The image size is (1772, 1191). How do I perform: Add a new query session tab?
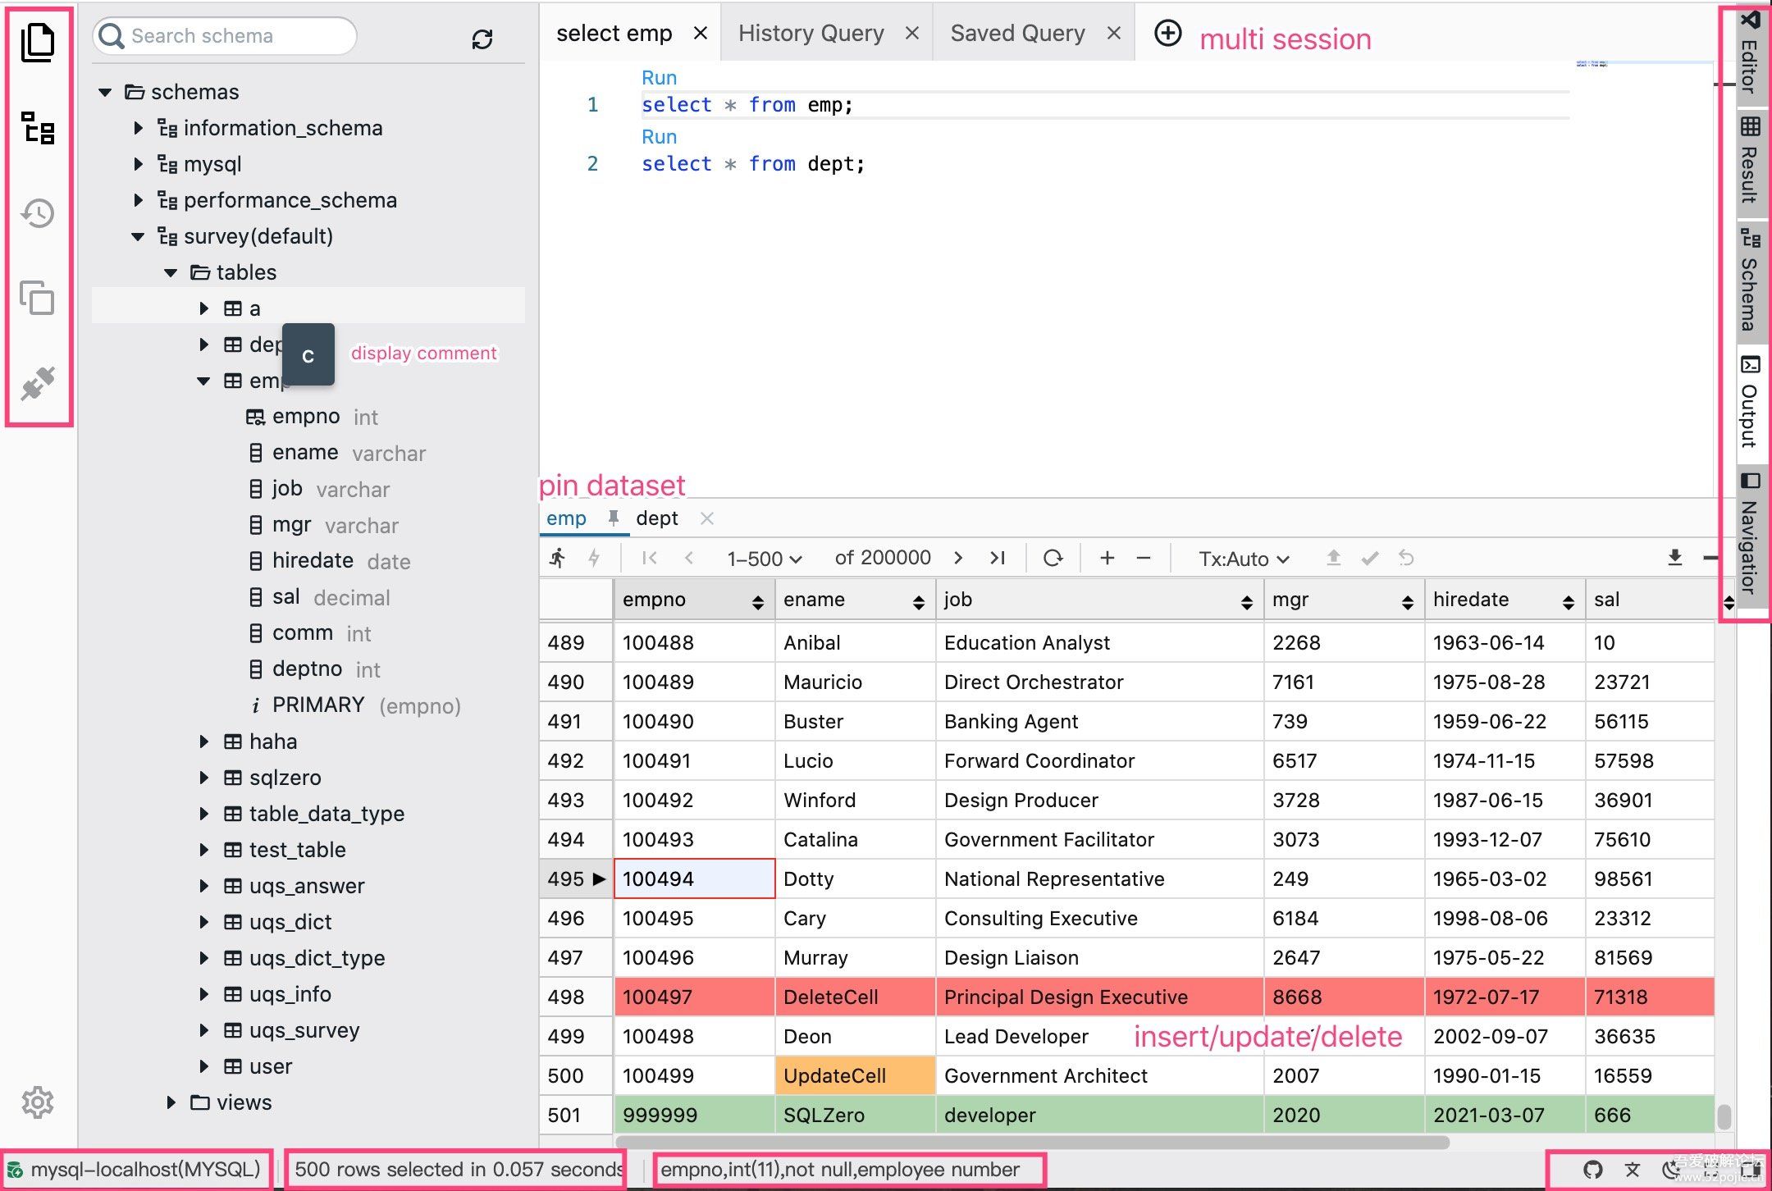pos(1167,34)
